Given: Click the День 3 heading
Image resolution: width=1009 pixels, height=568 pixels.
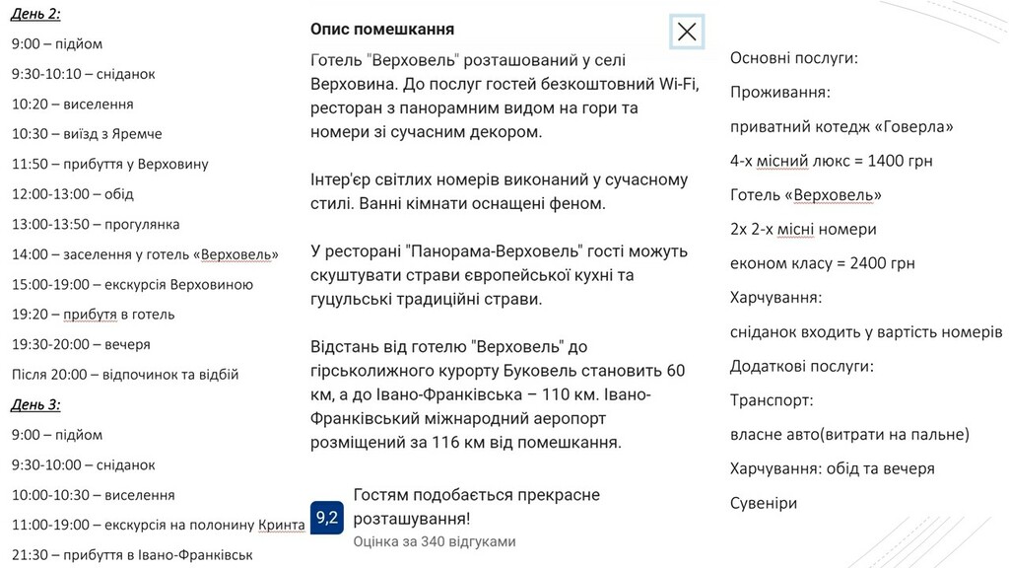Looking at the screenshot, I should point(35,404).
